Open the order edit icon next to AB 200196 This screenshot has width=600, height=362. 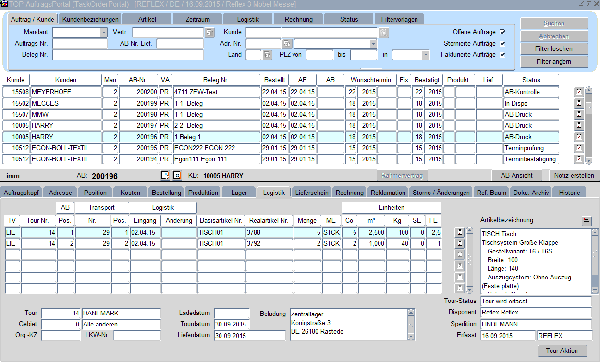click(x=165, y=176)
